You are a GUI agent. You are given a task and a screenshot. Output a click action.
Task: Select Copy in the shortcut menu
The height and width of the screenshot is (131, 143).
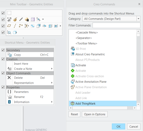tap(30, 55)
